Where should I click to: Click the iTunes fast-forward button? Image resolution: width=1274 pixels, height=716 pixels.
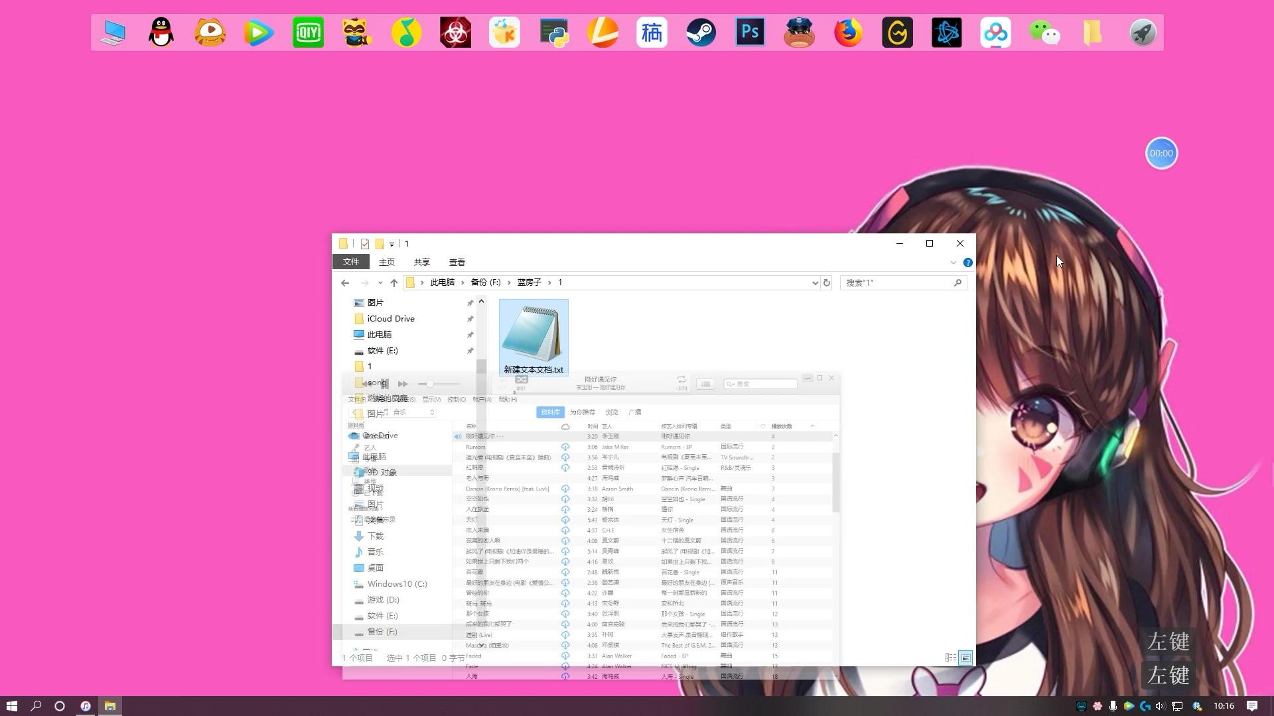403,384
